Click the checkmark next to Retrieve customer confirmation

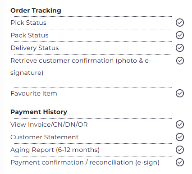click(180, 60)
